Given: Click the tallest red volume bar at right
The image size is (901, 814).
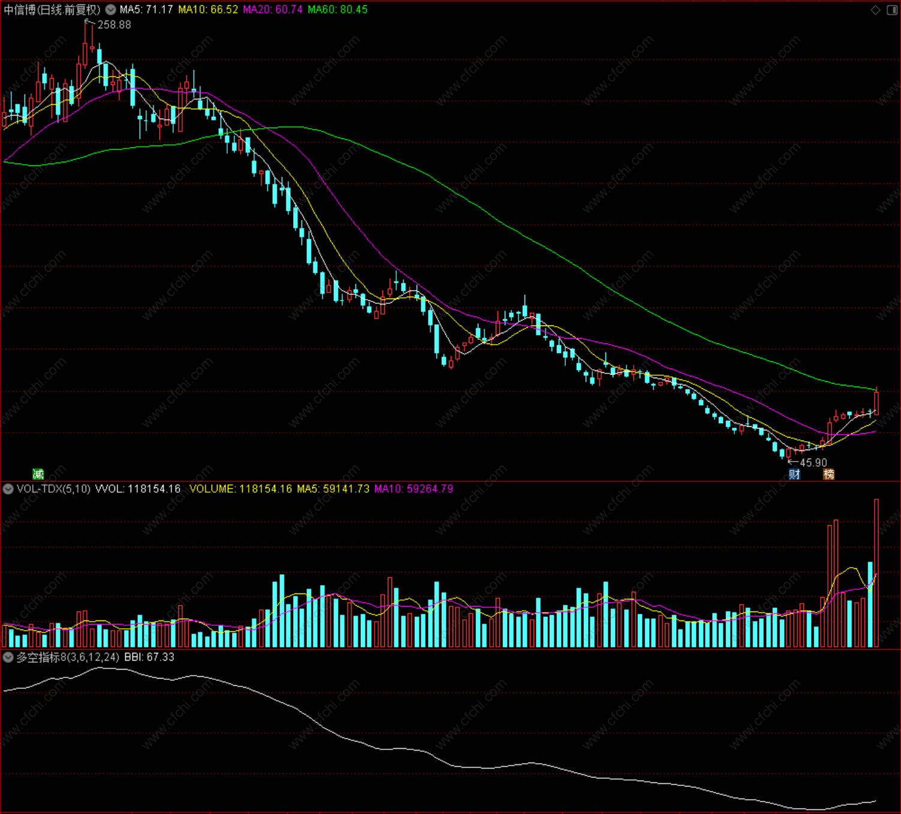Looking at the screenshot, I should 876,573.
